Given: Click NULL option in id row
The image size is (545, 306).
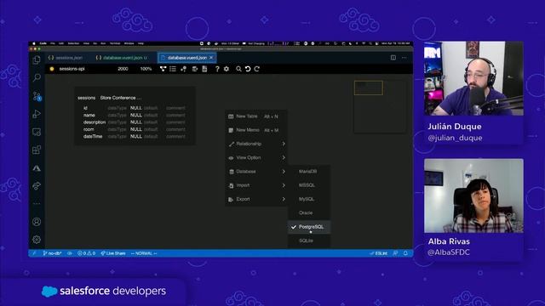Looking at the screenshot, I should coord(136,108).
